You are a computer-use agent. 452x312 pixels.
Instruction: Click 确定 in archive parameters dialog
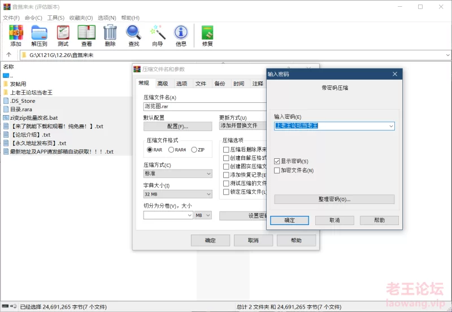(x=210, y=240)
